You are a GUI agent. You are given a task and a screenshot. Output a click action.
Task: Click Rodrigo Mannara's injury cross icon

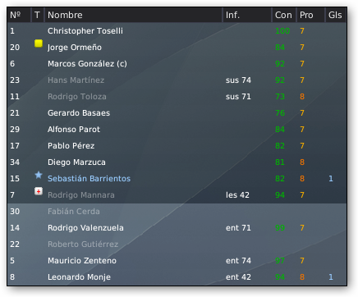click(x=39, y=191)
